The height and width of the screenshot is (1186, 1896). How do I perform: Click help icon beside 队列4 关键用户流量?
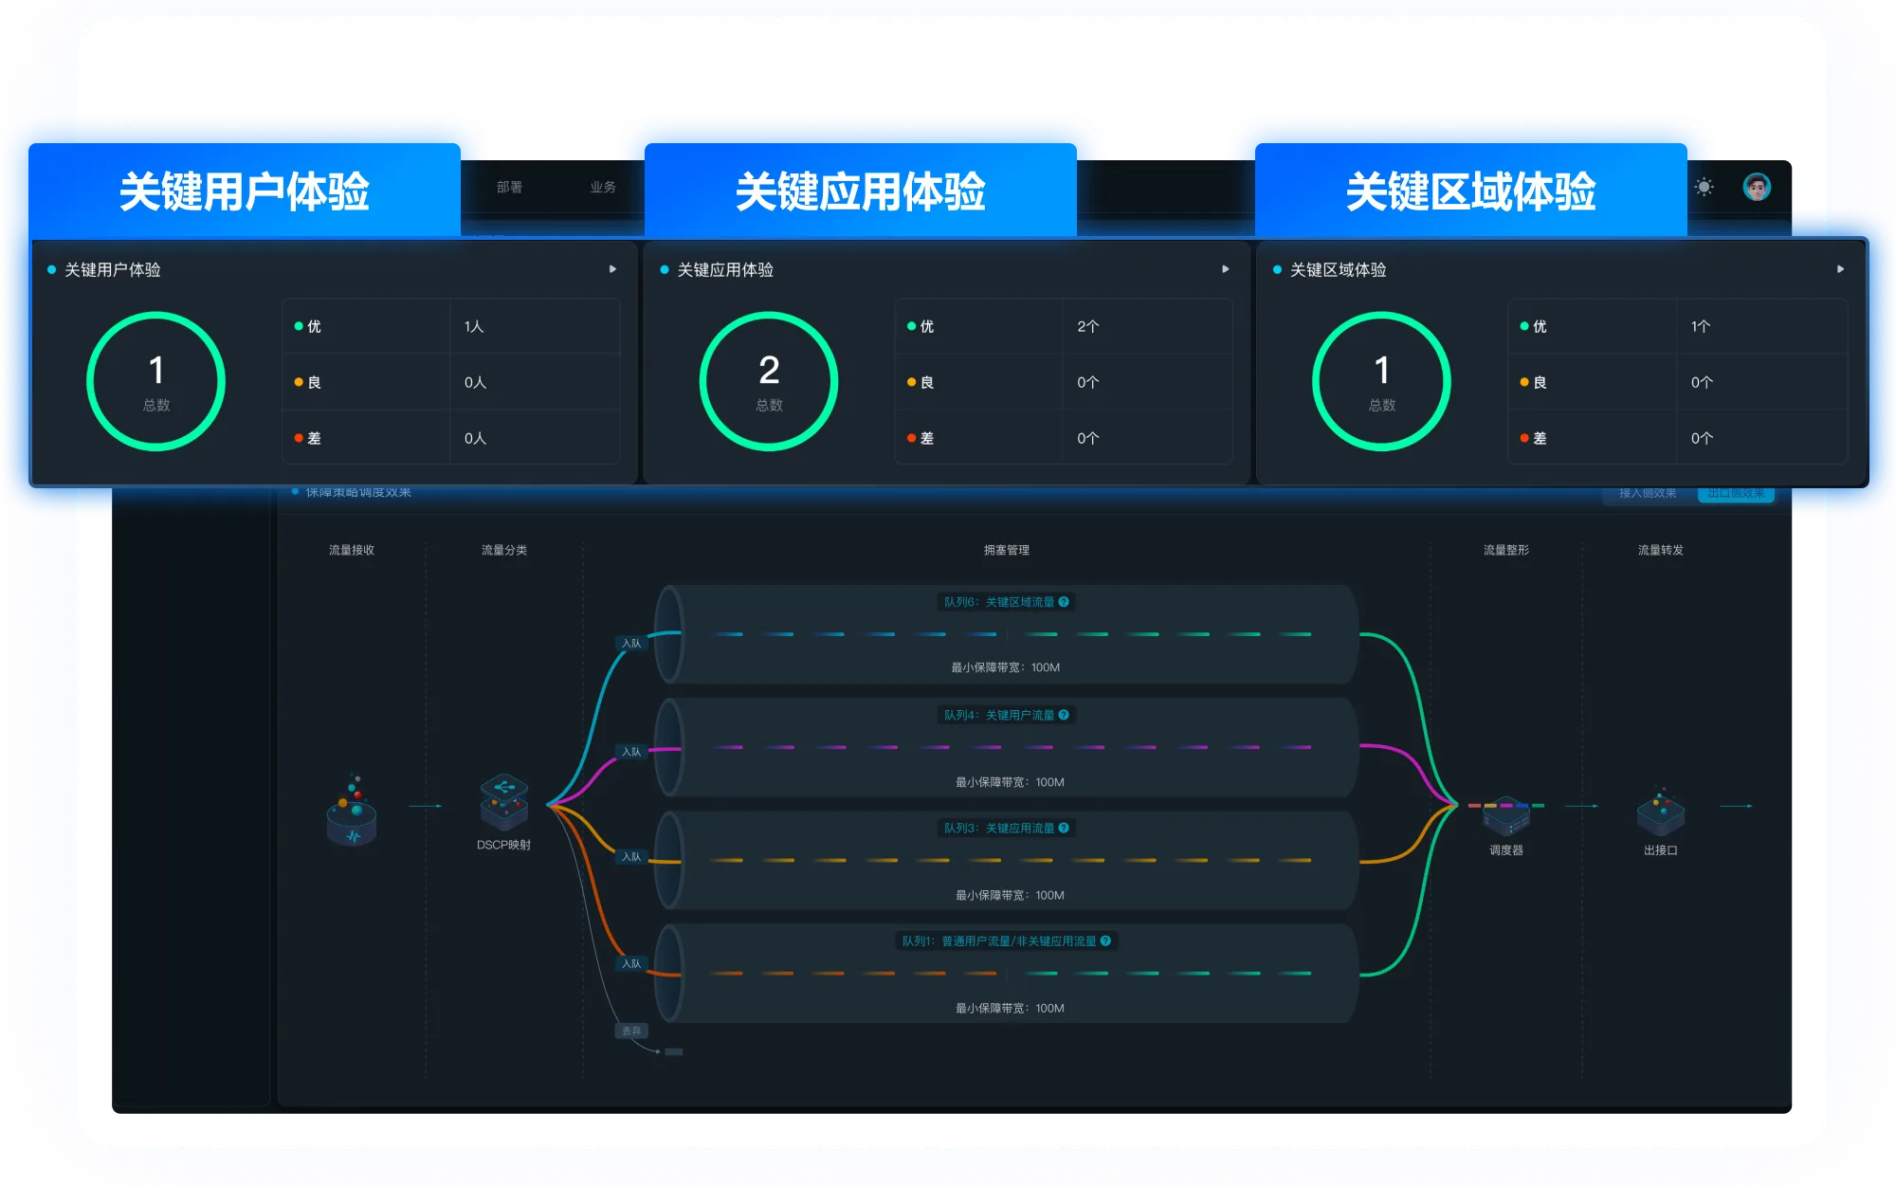coord(1064,715)
